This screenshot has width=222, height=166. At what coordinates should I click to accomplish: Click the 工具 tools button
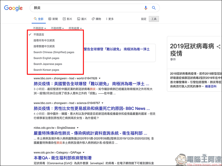[154, 19]
